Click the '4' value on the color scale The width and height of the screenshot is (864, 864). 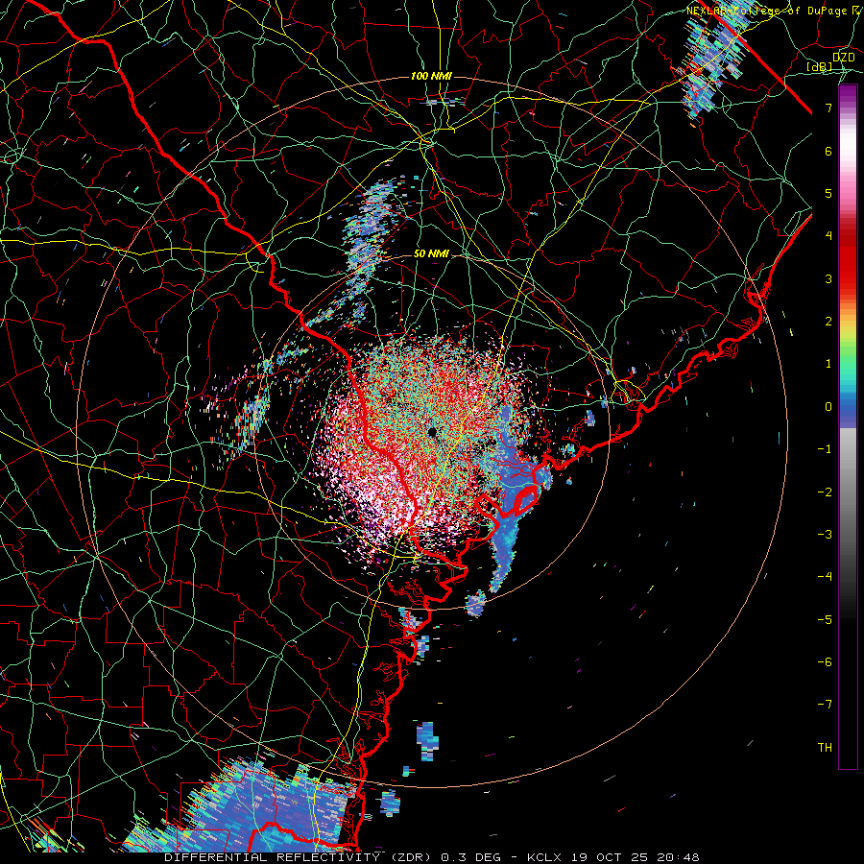click(x=828, y=236)
